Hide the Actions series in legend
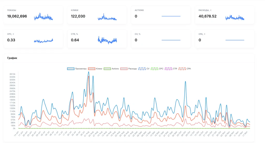The height and width of the screenshot is (143, 265). 111,69
